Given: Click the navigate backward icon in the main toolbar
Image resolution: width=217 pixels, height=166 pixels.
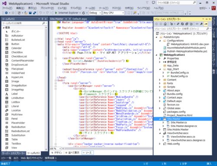Looking at the screenshot, I should pos(6,13).
